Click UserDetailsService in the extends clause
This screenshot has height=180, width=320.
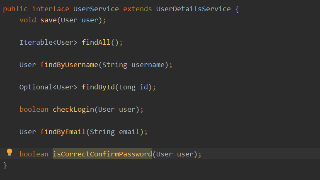tap(193, 9)
